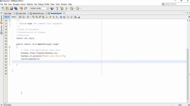Open the Services side panel
This screenshot has width=190, height=106.
pyautogui.click(x=1, y=30)
